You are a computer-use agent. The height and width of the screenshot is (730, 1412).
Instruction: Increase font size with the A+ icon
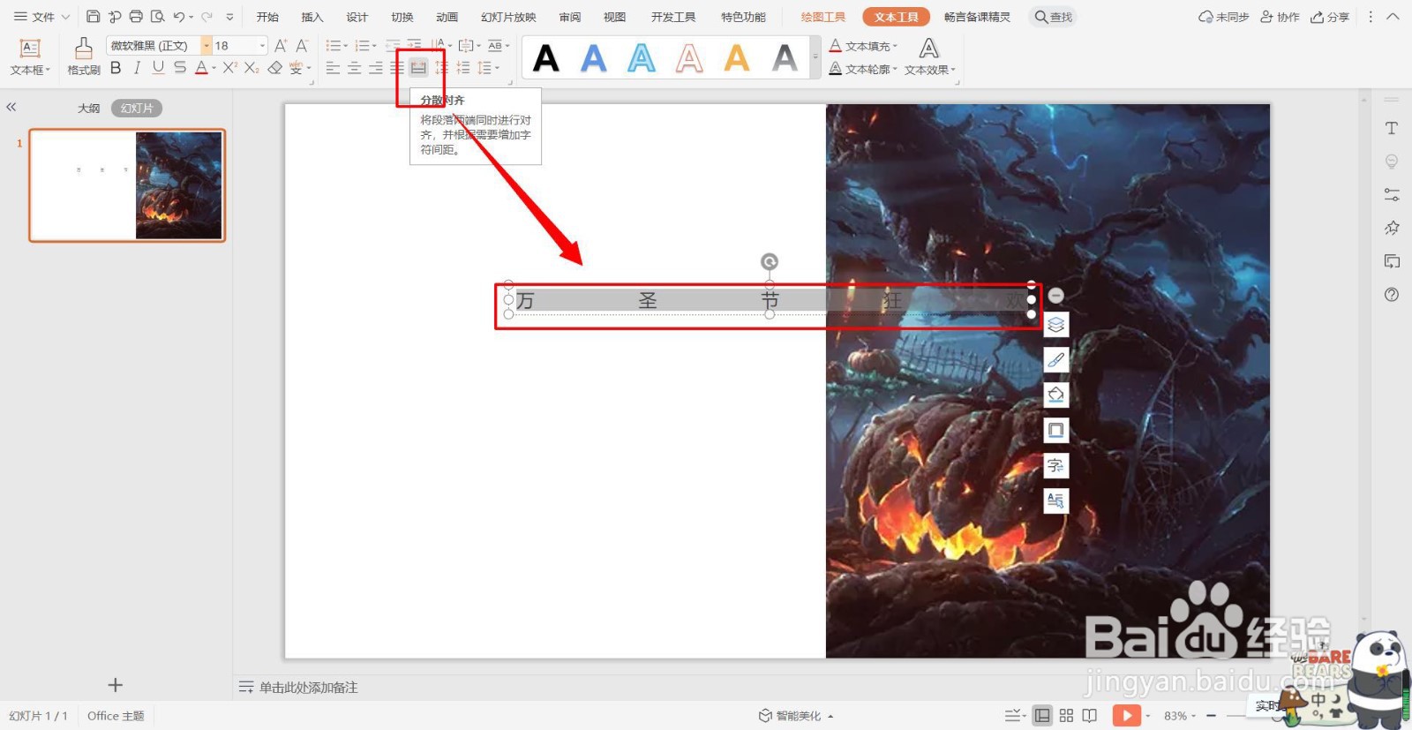(x=281, y=46)
